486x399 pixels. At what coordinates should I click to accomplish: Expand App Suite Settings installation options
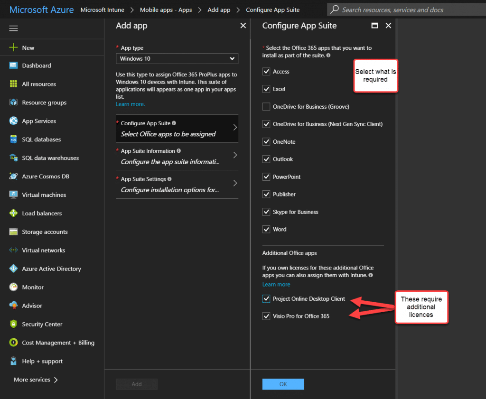177,184
